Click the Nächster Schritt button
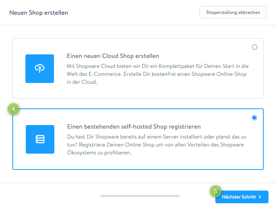Screen dimensions: 276x210 (x=241, y=197)
